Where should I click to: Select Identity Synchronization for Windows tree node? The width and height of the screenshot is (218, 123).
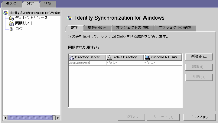pos(34,13)
